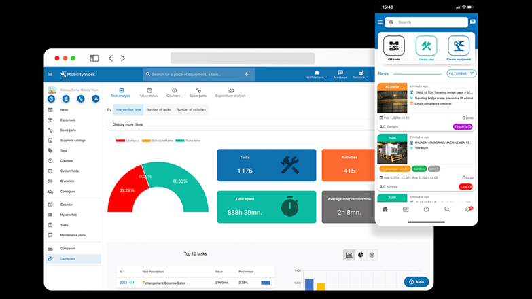Toggle the bar chart view button

coord(349,255)
